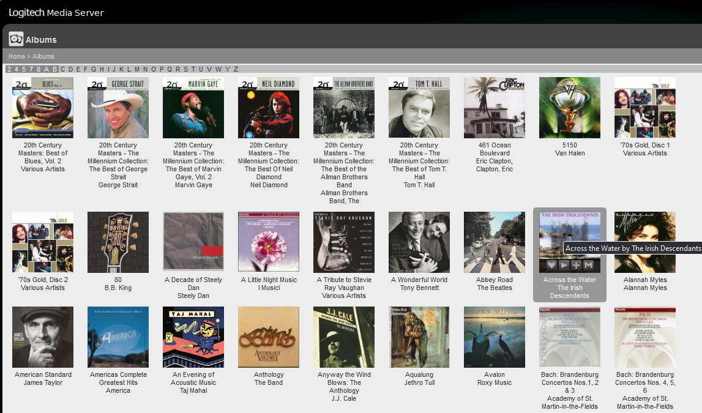
Task: Go to the Home breadcrumb link
Action: (17, 56)
